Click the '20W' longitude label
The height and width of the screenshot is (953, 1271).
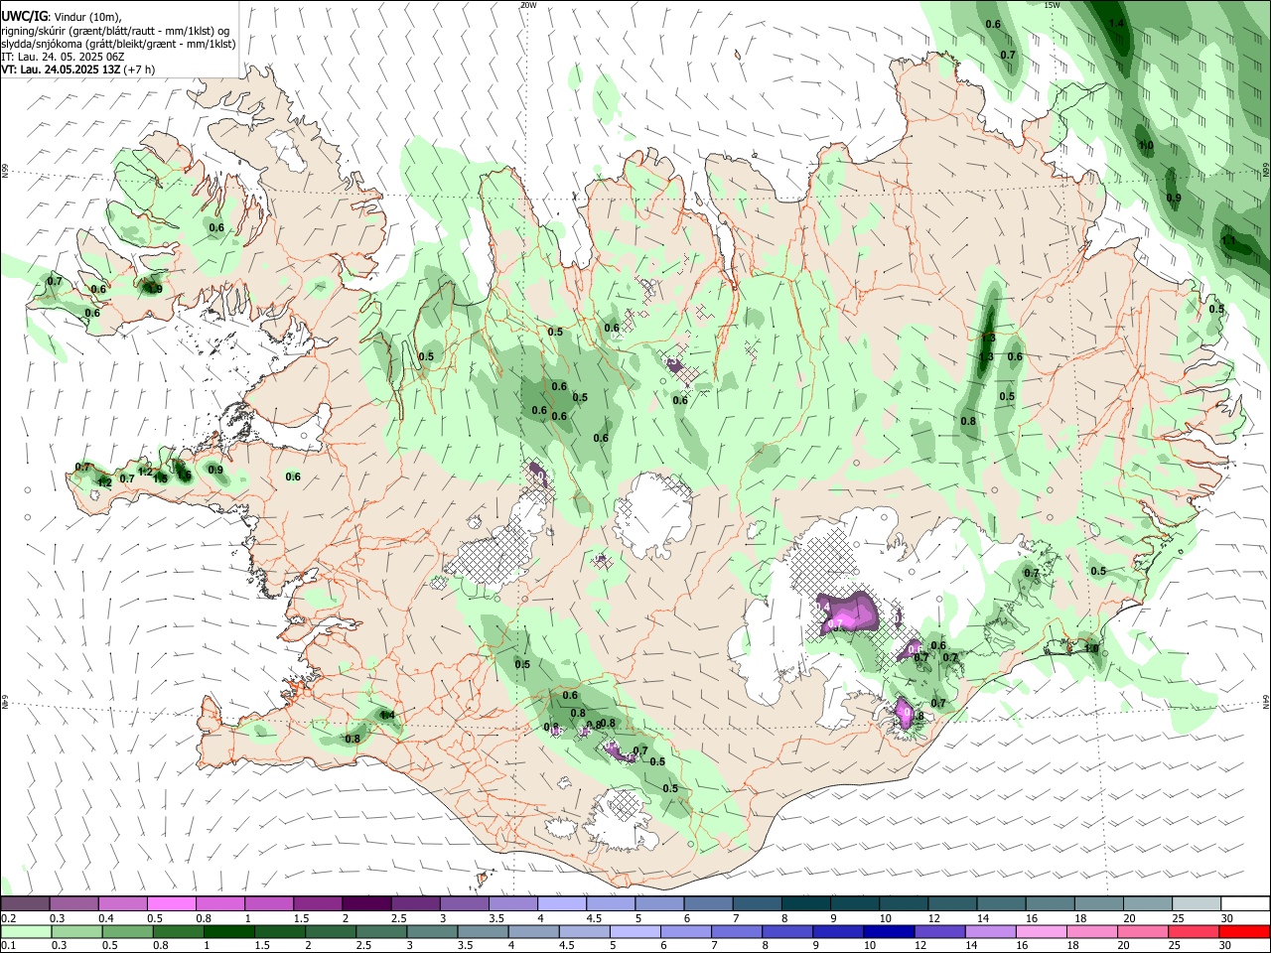(x=527, y=5)
